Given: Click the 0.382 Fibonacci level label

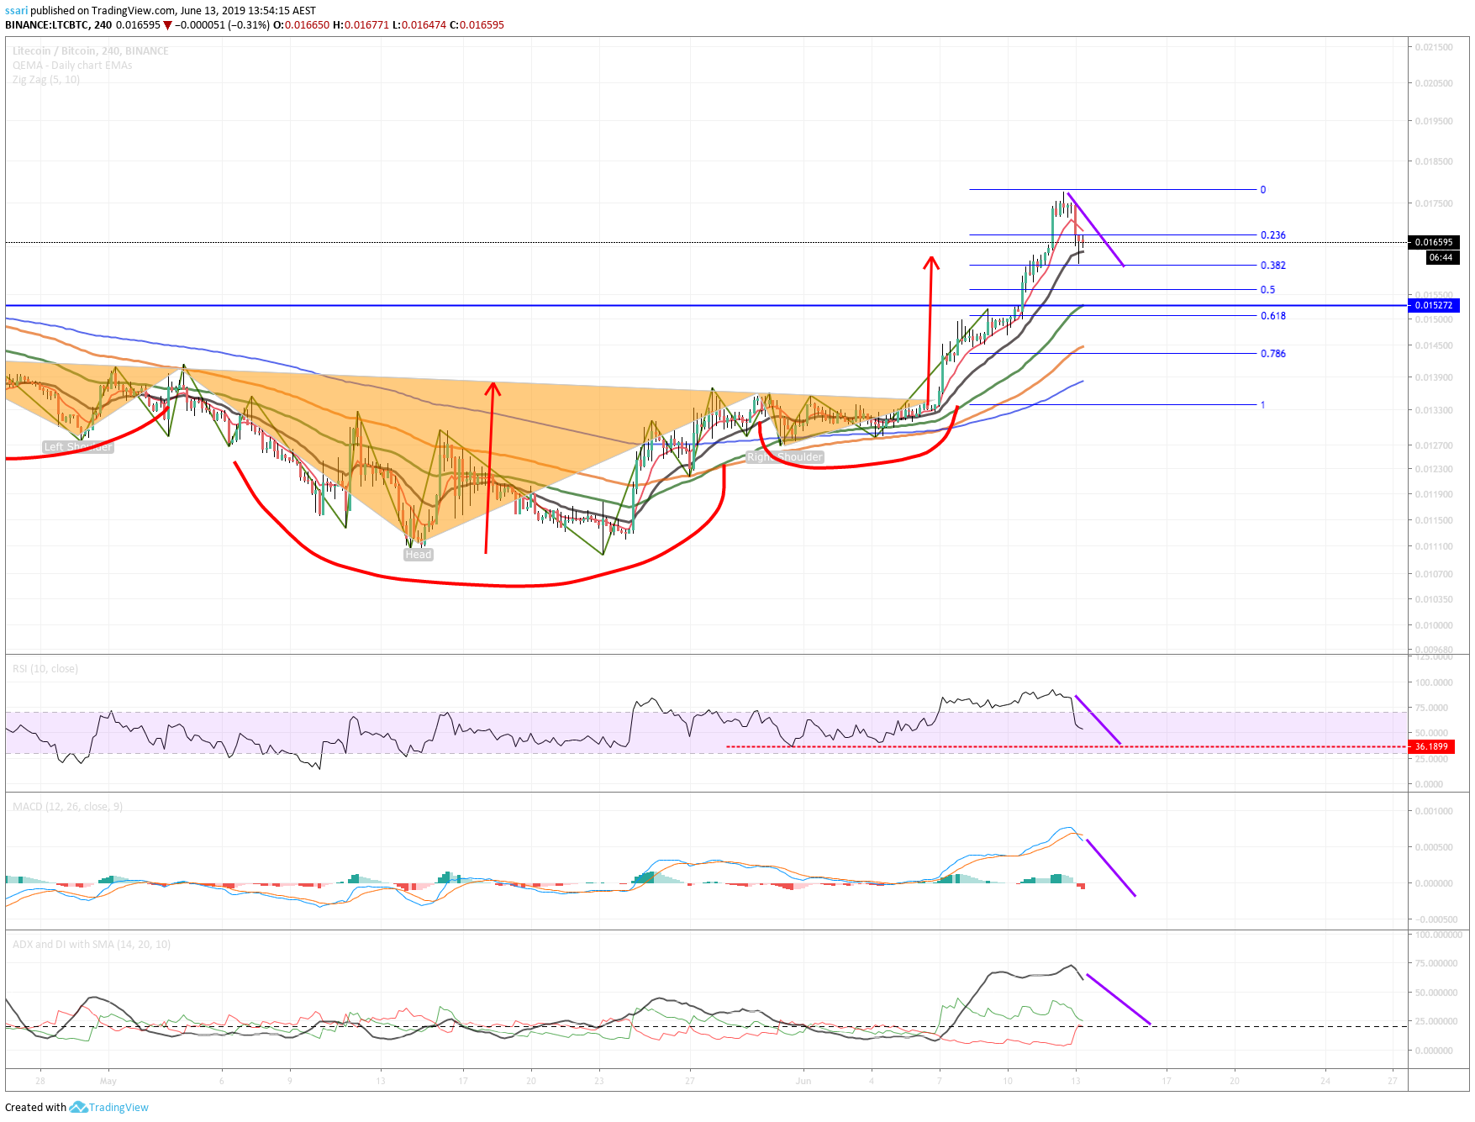Looking at the screenshot, I should [1272, 266].
